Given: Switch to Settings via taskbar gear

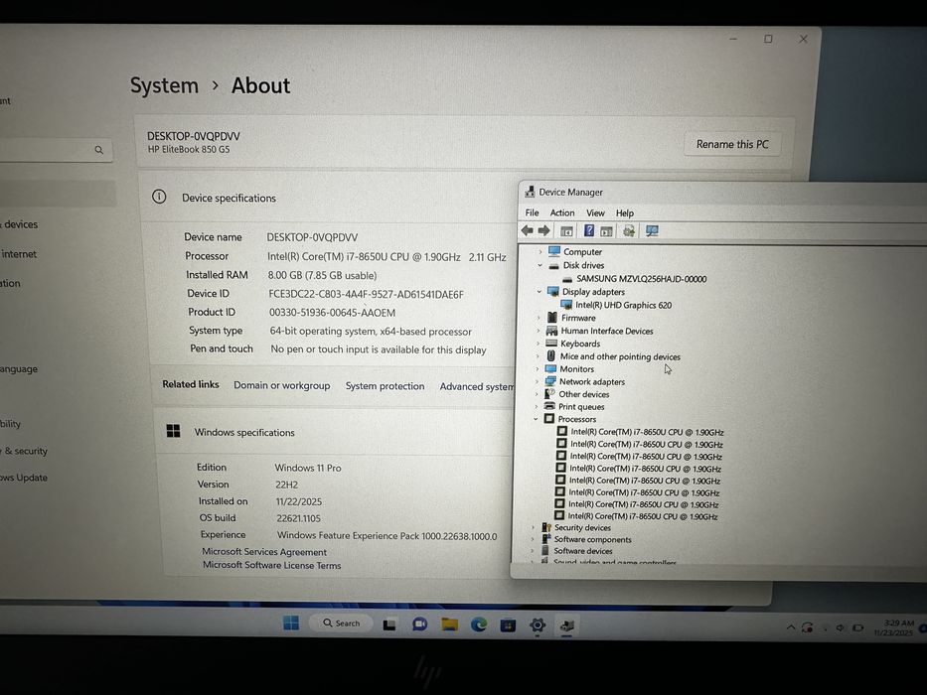Looking at the screenshot, I should coord(538,625).
